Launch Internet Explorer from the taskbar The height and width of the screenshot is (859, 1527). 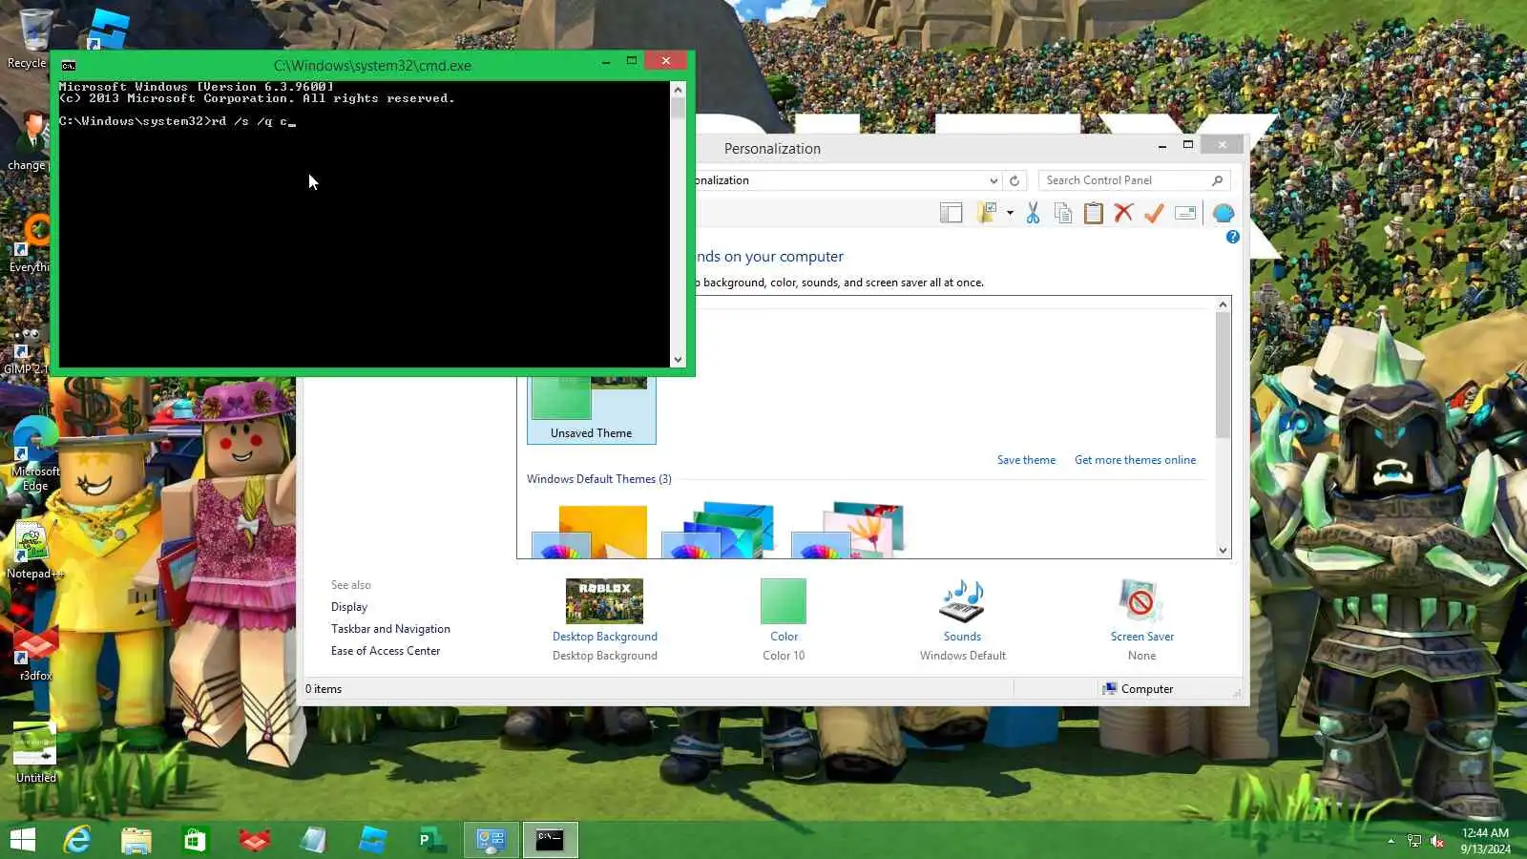[x=76, y=840]
